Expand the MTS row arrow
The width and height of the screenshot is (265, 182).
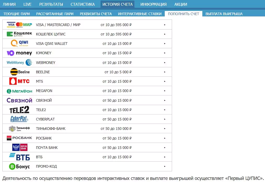164,81
